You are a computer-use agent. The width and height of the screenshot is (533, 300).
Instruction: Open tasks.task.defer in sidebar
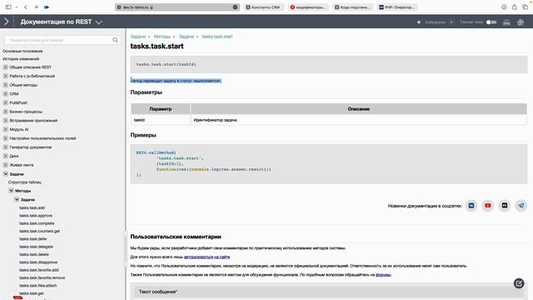point(33,239)
